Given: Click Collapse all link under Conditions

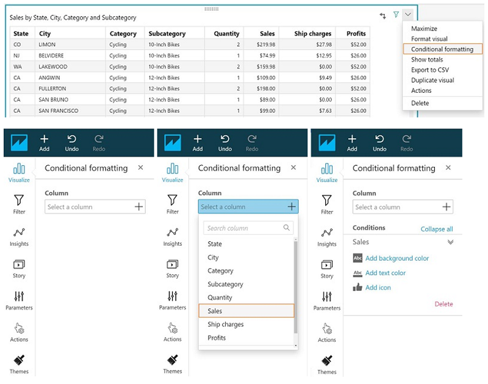Looking at the screenshot, I should [x=437, y=229].
